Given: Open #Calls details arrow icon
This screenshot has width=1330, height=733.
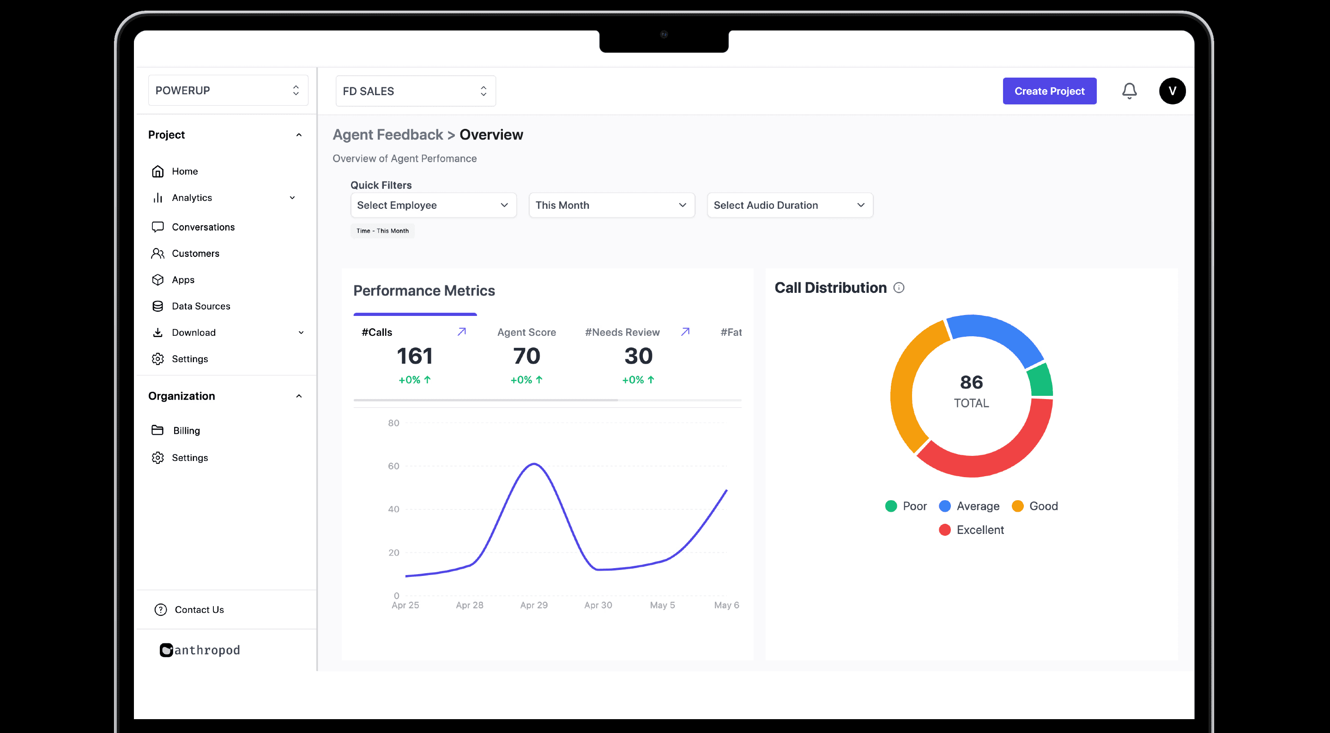Looking at the screenshot, I should pos(462,332).
